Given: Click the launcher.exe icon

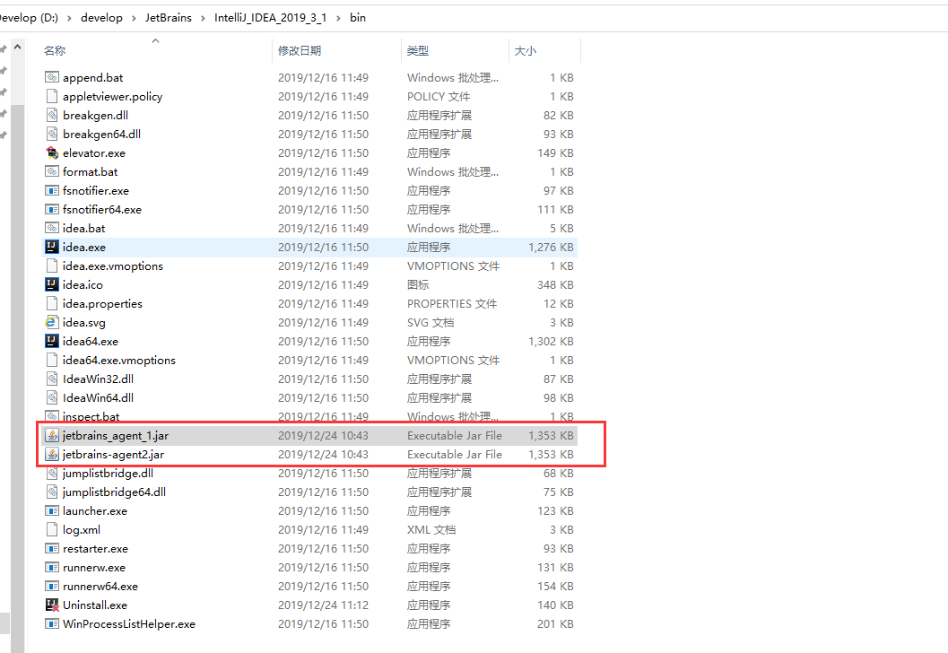Looking at the screenshot, I should 52,511.
